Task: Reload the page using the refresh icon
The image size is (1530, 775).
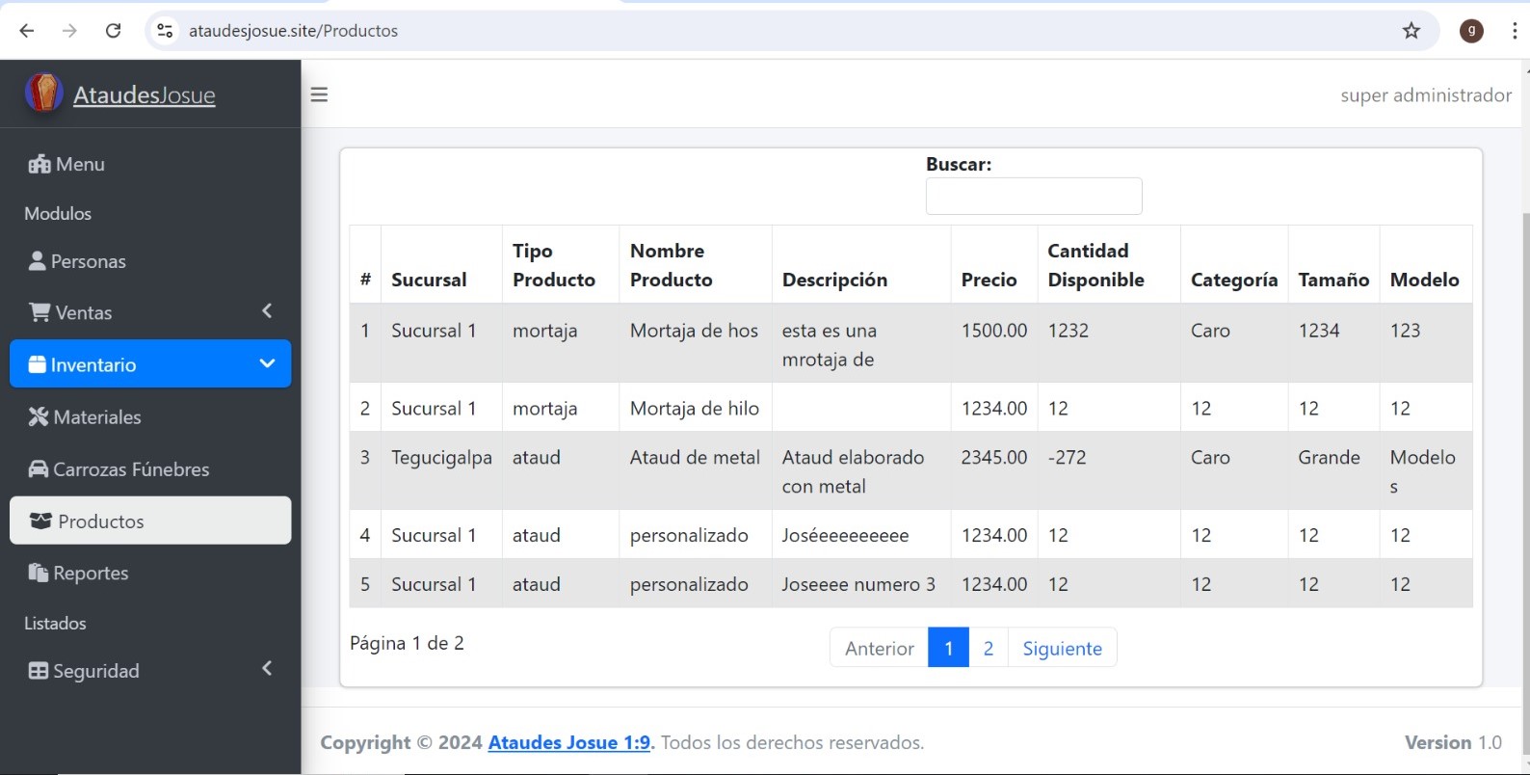Action: point(113,31)
